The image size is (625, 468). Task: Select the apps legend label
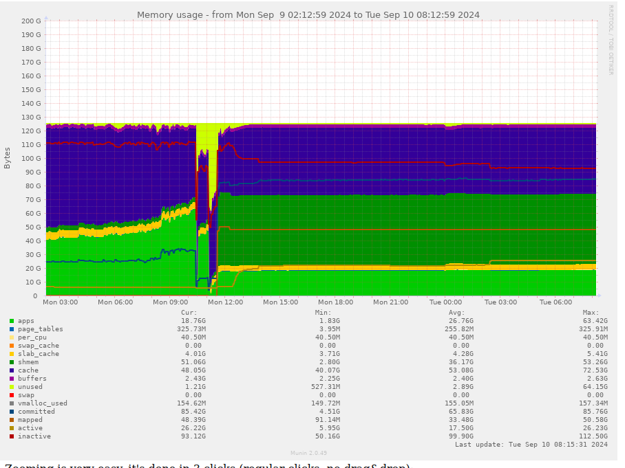(x=26, y=321)
